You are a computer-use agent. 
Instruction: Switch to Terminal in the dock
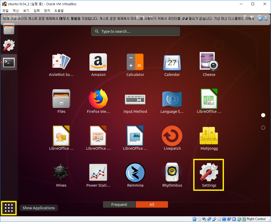pyautogui.click(x=9, y=62)
